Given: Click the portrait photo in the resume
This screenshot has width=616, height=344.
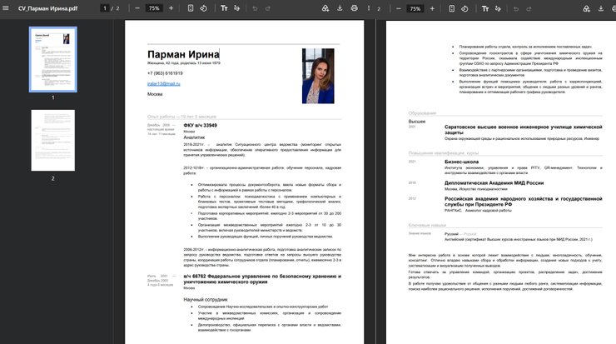Looking at the screenshot, I should [x=318, y=76].
